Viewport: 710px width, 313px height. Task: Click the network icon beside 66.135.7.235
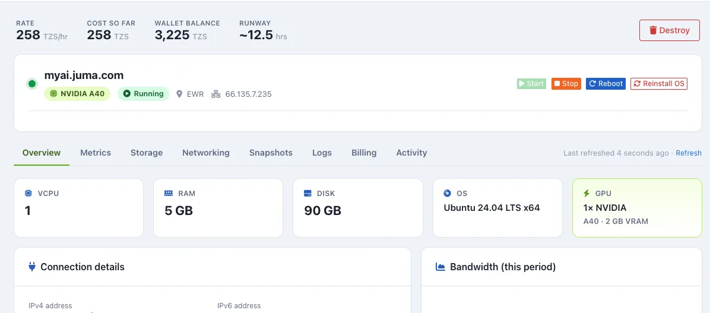[216, 94]
